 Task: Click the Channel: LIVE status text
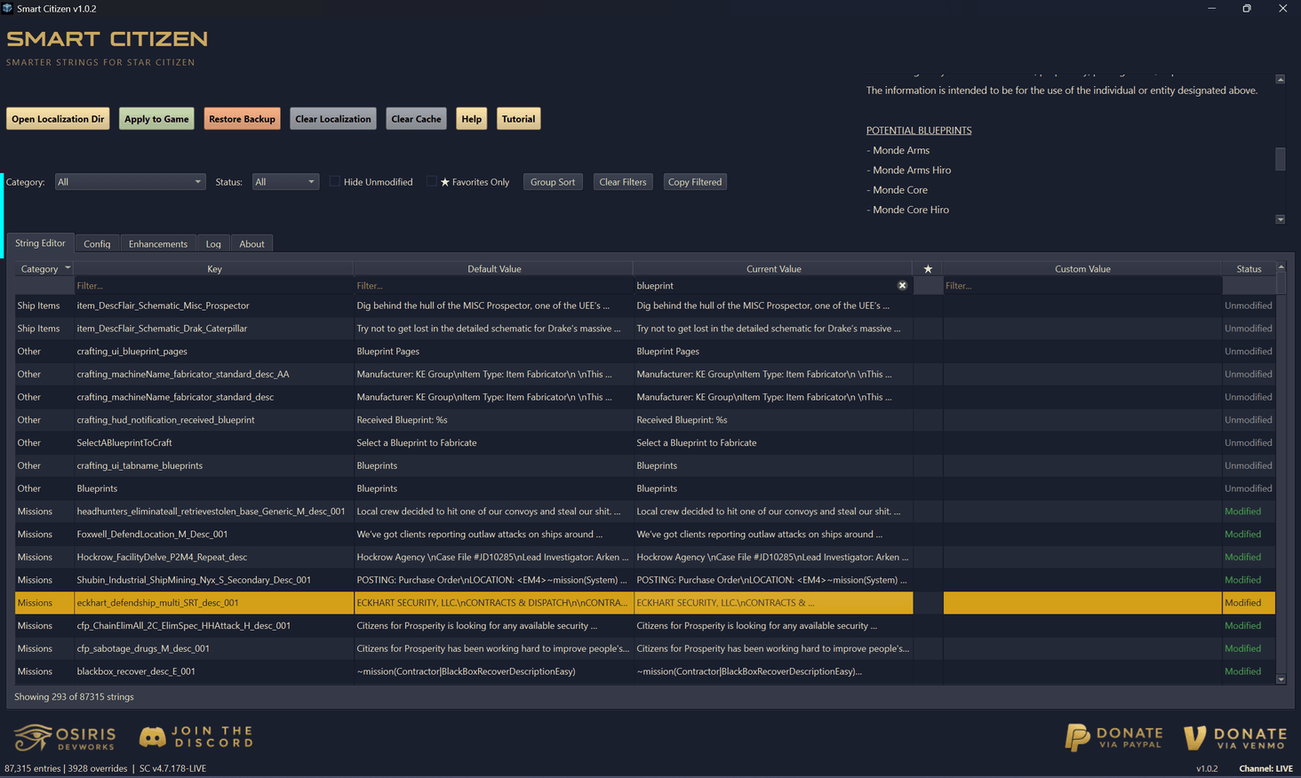(x=1265, y=768)
